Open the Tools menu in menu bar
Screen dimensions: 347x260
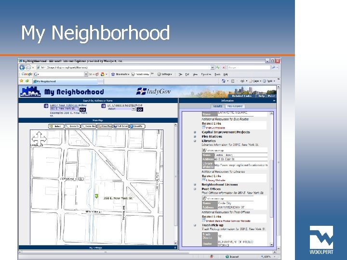pyautogui.click(x=217, y=75)
